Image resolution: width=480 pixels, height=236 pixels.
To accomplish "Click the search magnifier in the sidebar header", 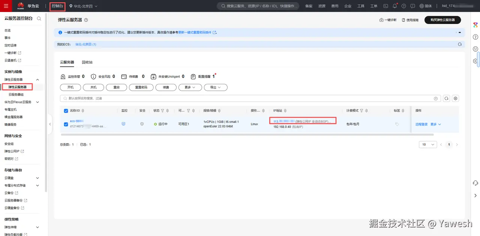I will (39, 18).
